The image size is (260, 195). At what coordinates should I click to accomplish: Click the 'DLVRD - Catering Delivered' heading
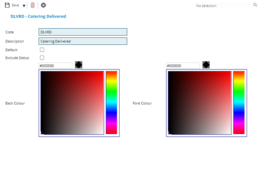coord(38,16)
